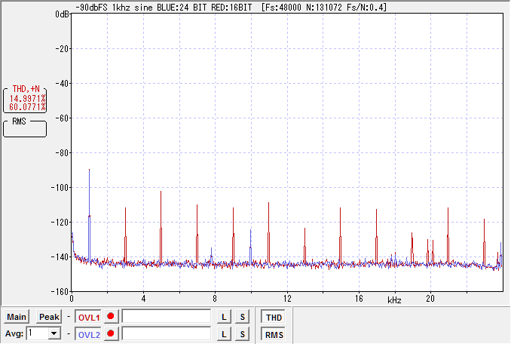Screen dimensions: 511x344
Task: Toggle the red record dot beside OVL1
Action: click(x=111, y=316)
